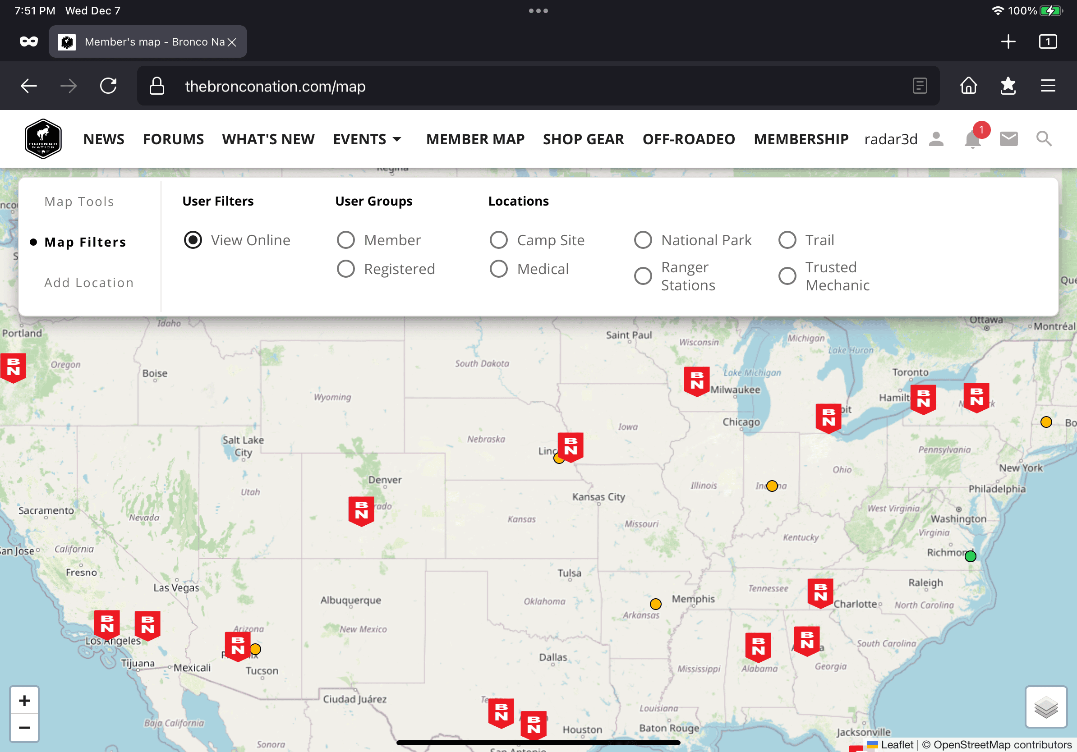The height and width of the screenshot is (752, 1077).
Task: Open WHAT'S NEW in navigation
Action: (268, 139)
